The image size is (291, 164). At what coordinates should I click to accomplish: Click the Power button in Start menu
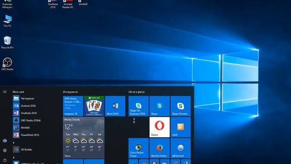[x=5, y=160]
